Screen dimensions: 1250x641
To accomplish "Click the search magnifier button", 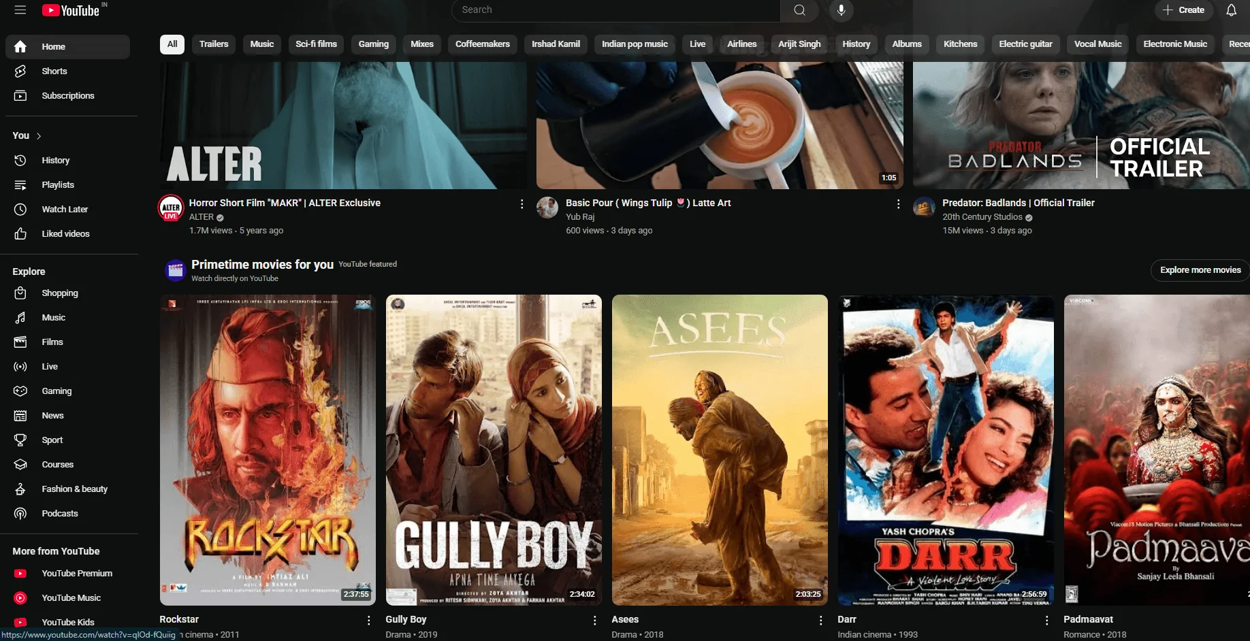I will click(x=799, y=10).
